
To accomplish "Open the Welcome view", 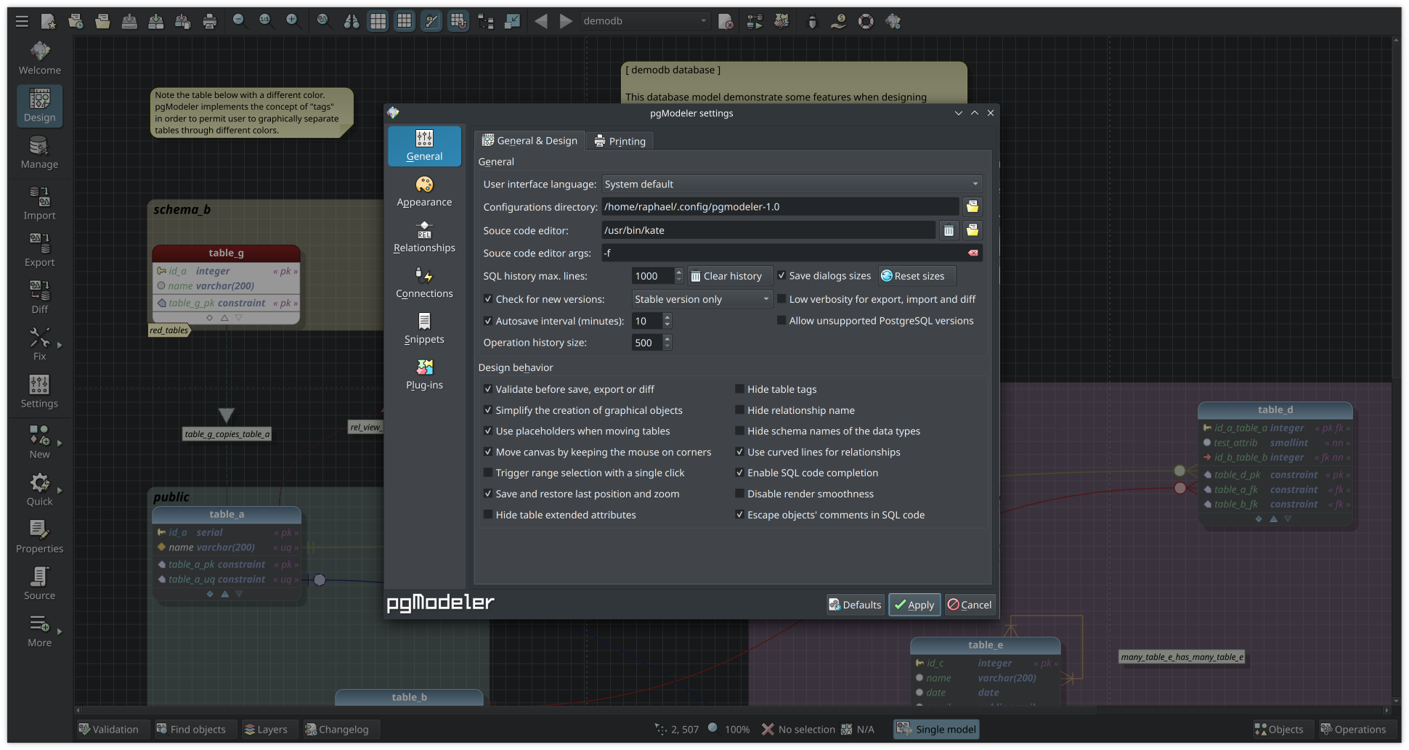I will (x=40, y=59).
